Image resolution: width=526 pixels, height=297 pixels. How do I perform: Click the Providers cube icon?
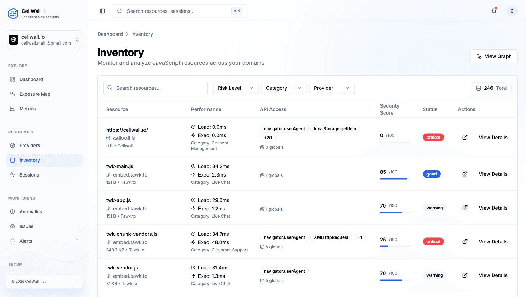click(13, 146)
